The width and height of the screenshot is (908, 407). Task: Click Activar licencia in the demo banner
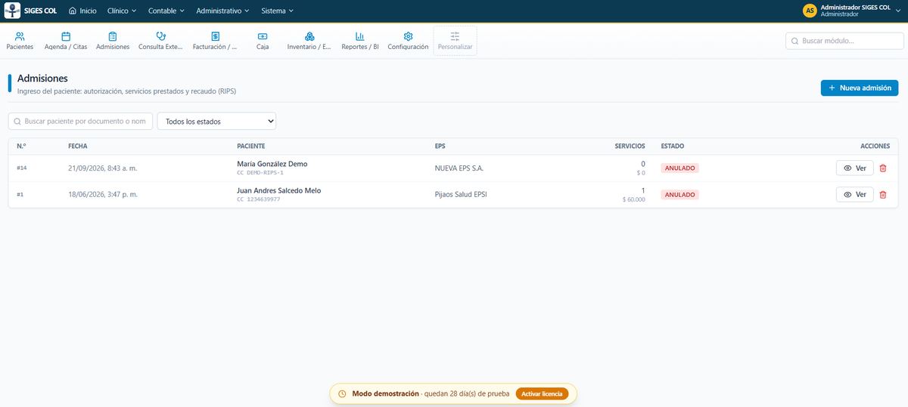coord(542,393)
